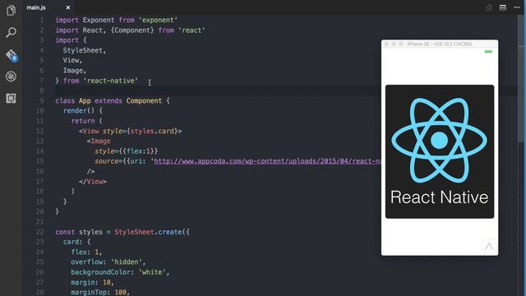This screenshot has height=296, width=526.
Task: Click 'flex: 1,' on line 24
Action: (86, 252)
